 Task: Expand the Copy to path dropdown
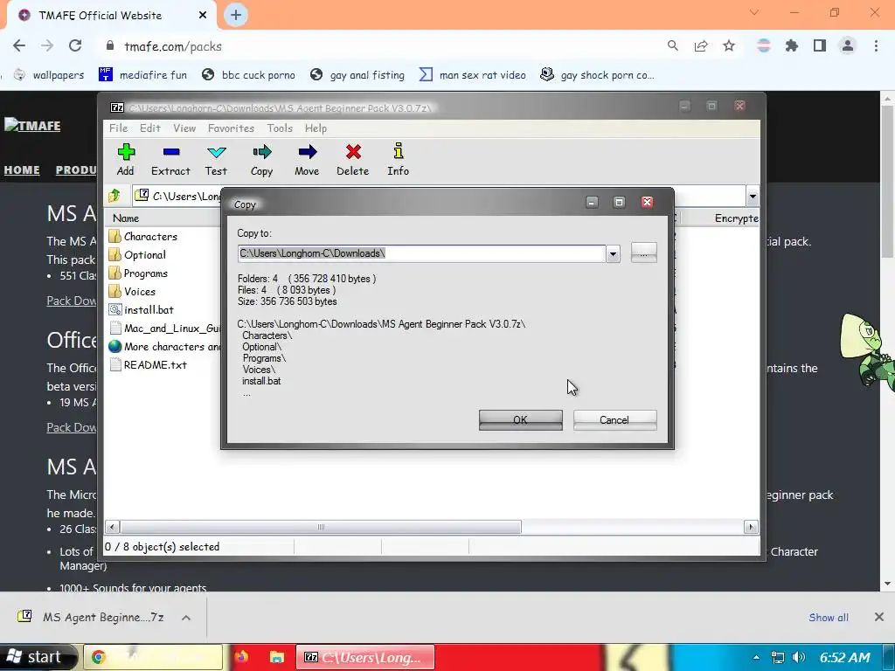point(613,254)
